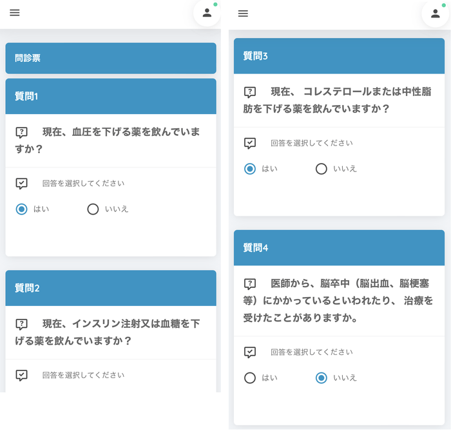Click the question bubble icon in 質問2
This screenshot has width=451, height=431.
(x=21, y=324)
